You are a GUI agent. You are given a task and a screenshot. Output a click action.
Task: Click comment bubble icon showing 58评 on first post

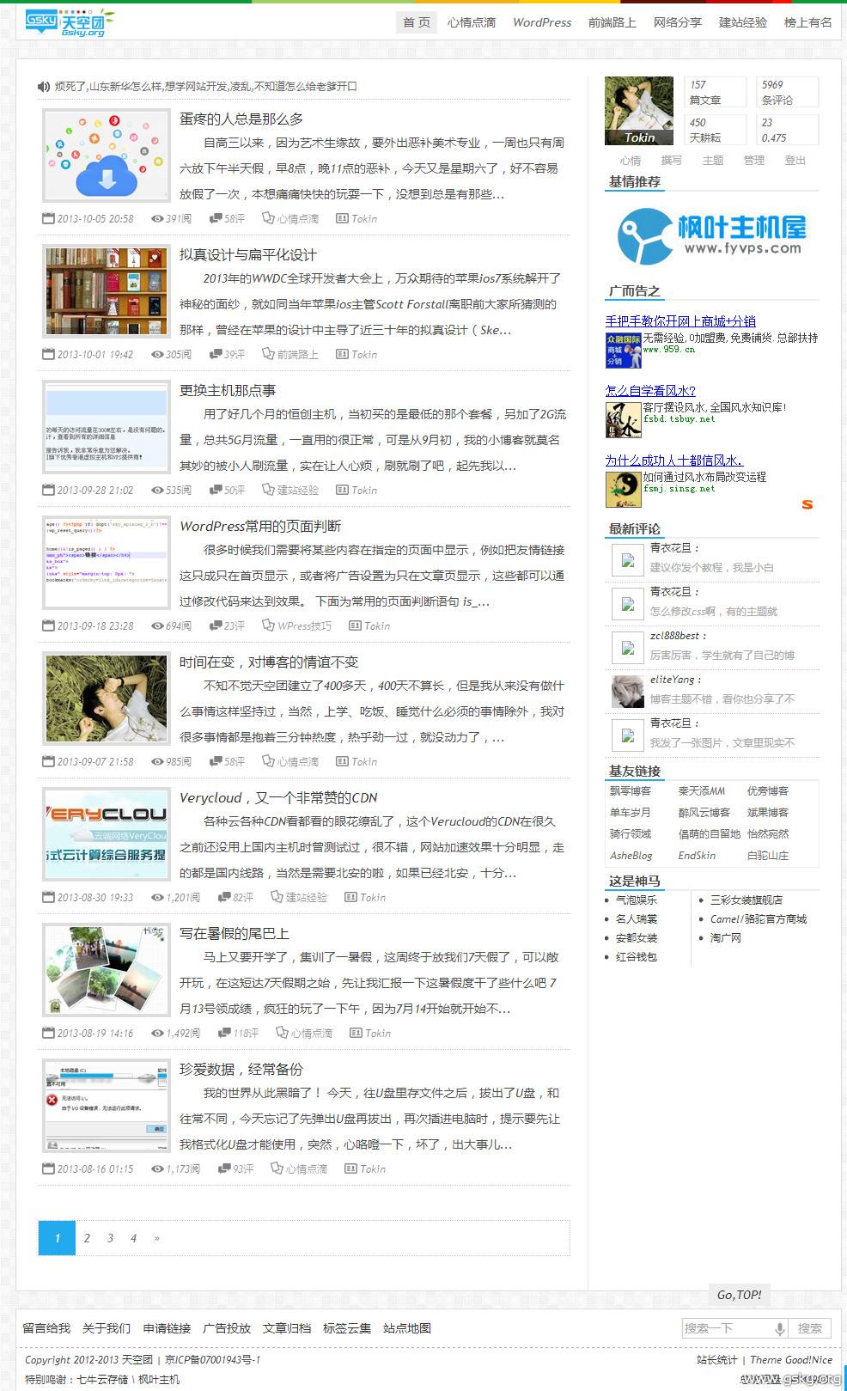pos(216,218)
